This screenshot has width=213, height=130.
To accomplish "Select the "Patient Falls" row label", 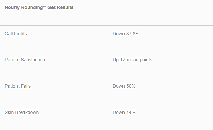I will click(x=17, y=86).
